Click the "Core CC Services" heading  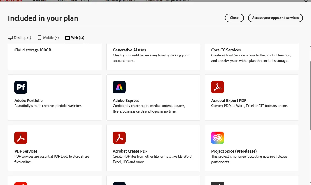pyautogui.click(x=226, y=50)
